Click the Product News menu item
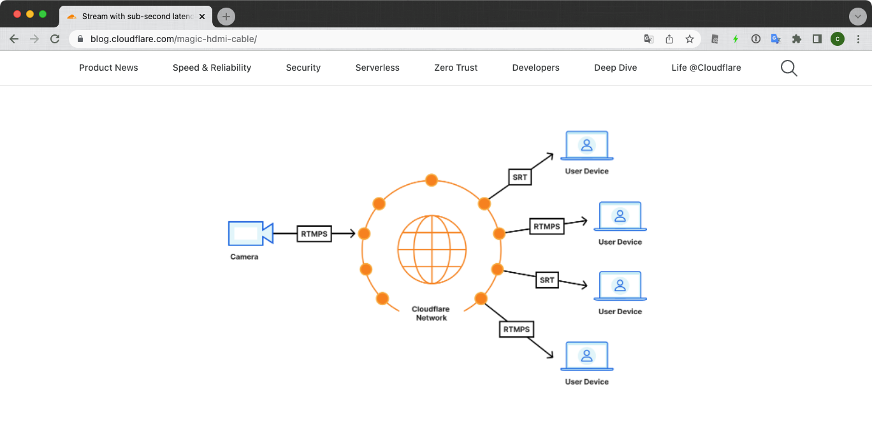 pos(108,68)
